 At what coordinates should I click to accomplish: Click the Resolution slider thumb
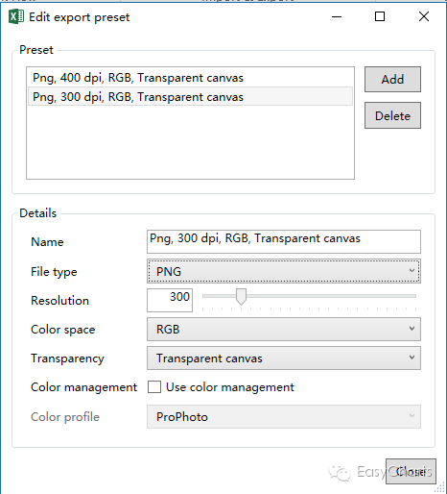pos(241,297)
